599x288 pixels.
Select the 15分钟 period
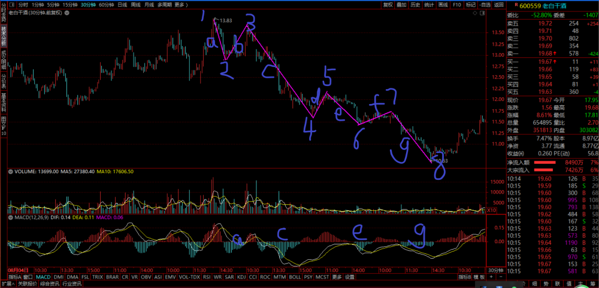[70, 5]
